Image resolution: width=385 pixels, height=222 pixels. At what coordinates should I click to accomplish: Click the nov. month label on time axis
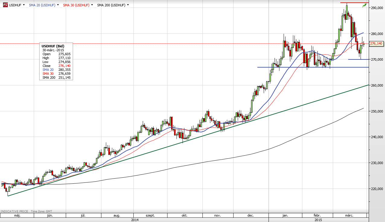(218, 216)
